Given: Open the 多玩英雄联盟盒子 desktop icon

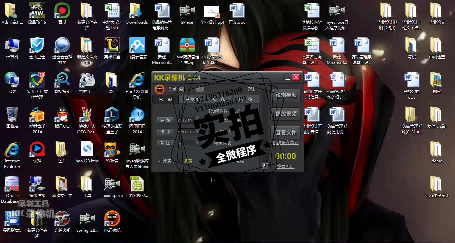Looking at the screenshot, I should click(112, 120).
